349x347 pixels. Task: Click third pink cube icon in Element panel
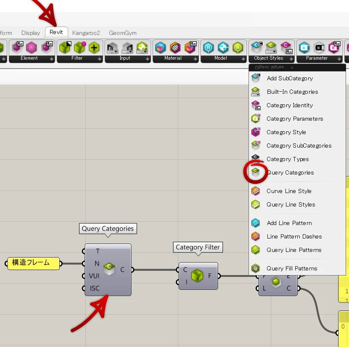(x=47, y=47)
